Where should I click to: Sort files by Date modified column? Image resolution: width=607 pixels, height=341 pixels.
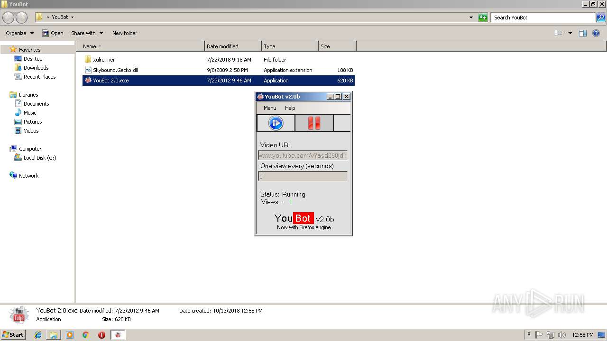click(233, 46)
